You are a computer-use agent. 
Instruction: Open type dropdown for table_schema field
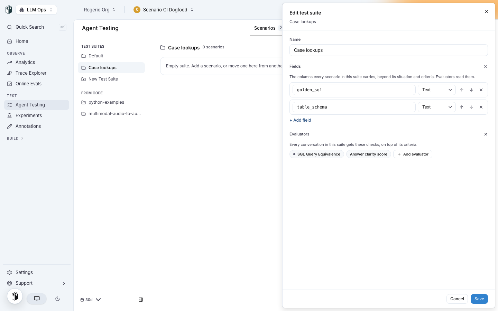tap(437, 107)
